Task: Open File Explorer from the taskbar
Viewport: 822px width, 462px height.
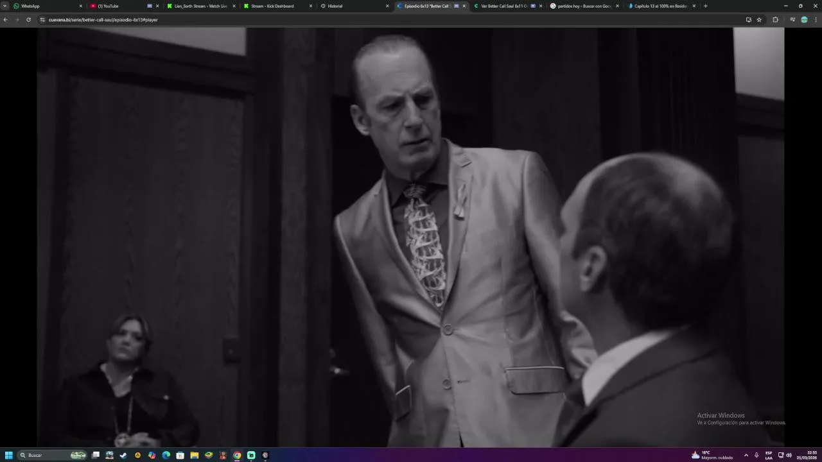Action: pos(194,455)
